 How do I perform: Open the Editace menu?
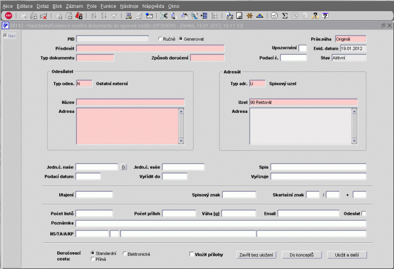point(25,6)
